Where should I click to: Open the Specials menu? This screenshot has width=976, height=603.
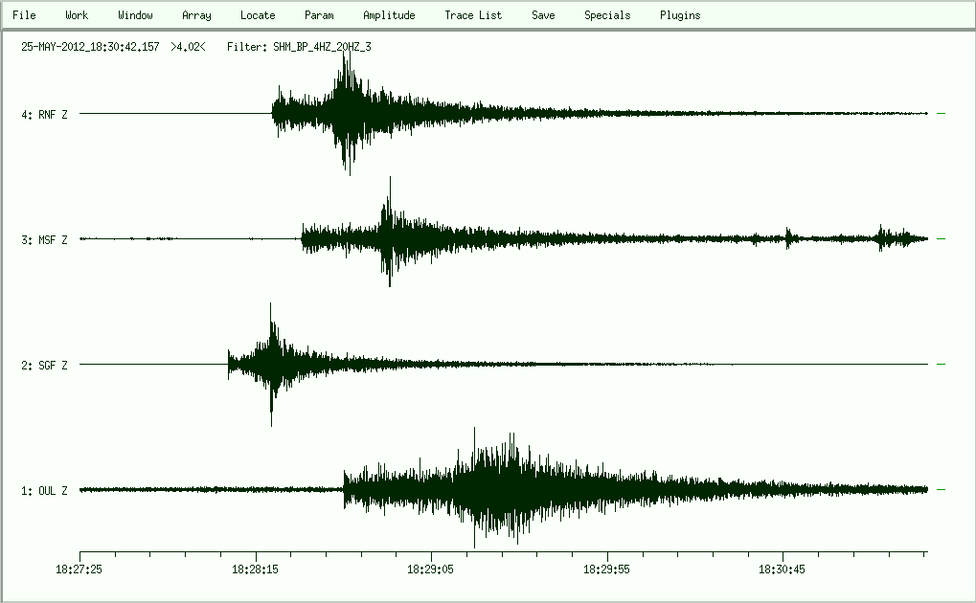pos(607,15)
